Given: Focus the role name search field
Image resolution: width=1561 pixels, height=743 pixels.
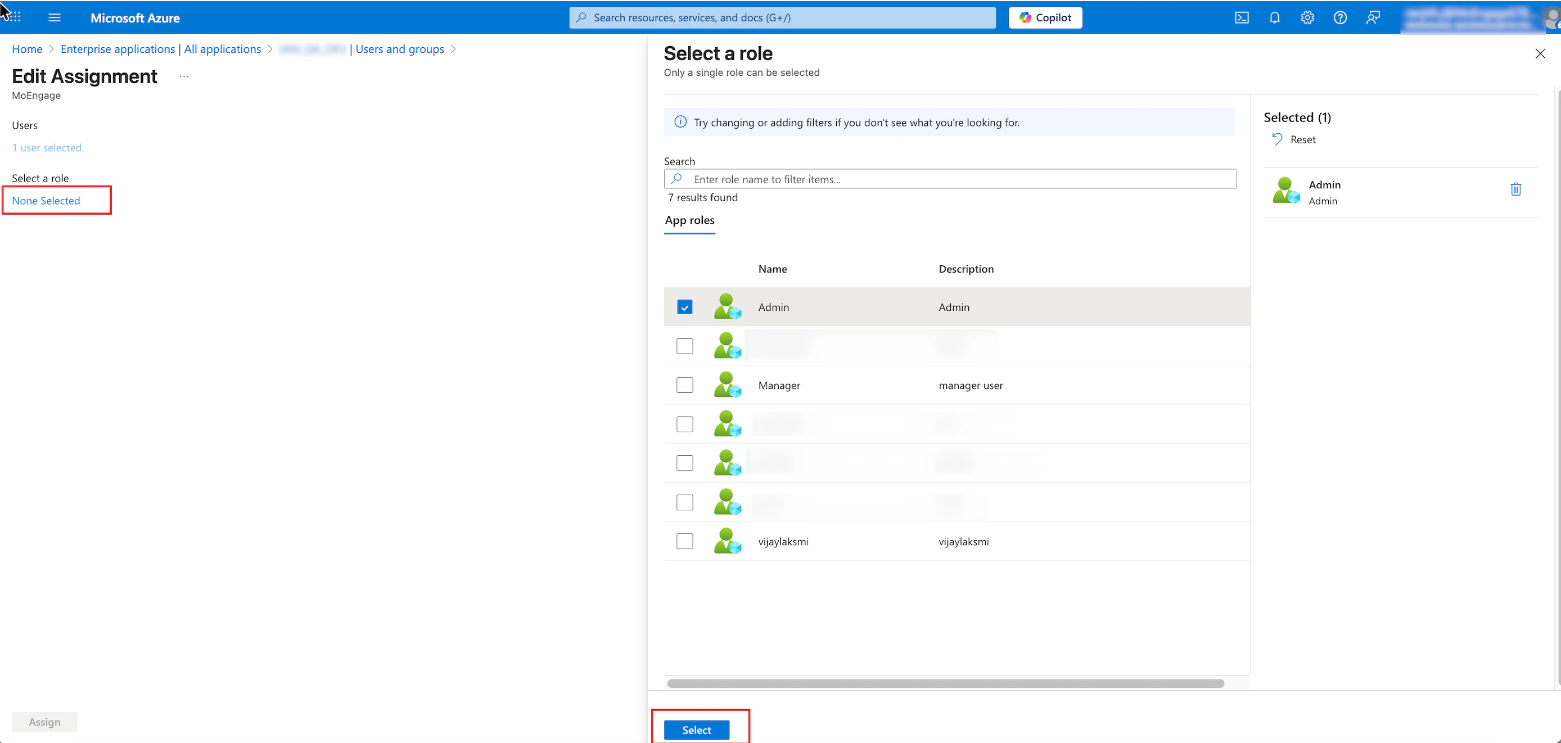Looking at the screenshot, I should coord(958,179).
